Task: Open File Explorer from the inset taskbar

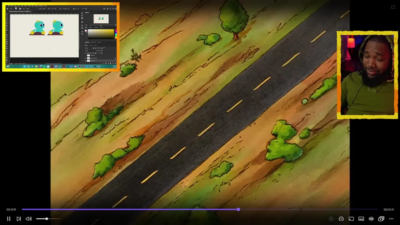Action: (x=36, y=67)
